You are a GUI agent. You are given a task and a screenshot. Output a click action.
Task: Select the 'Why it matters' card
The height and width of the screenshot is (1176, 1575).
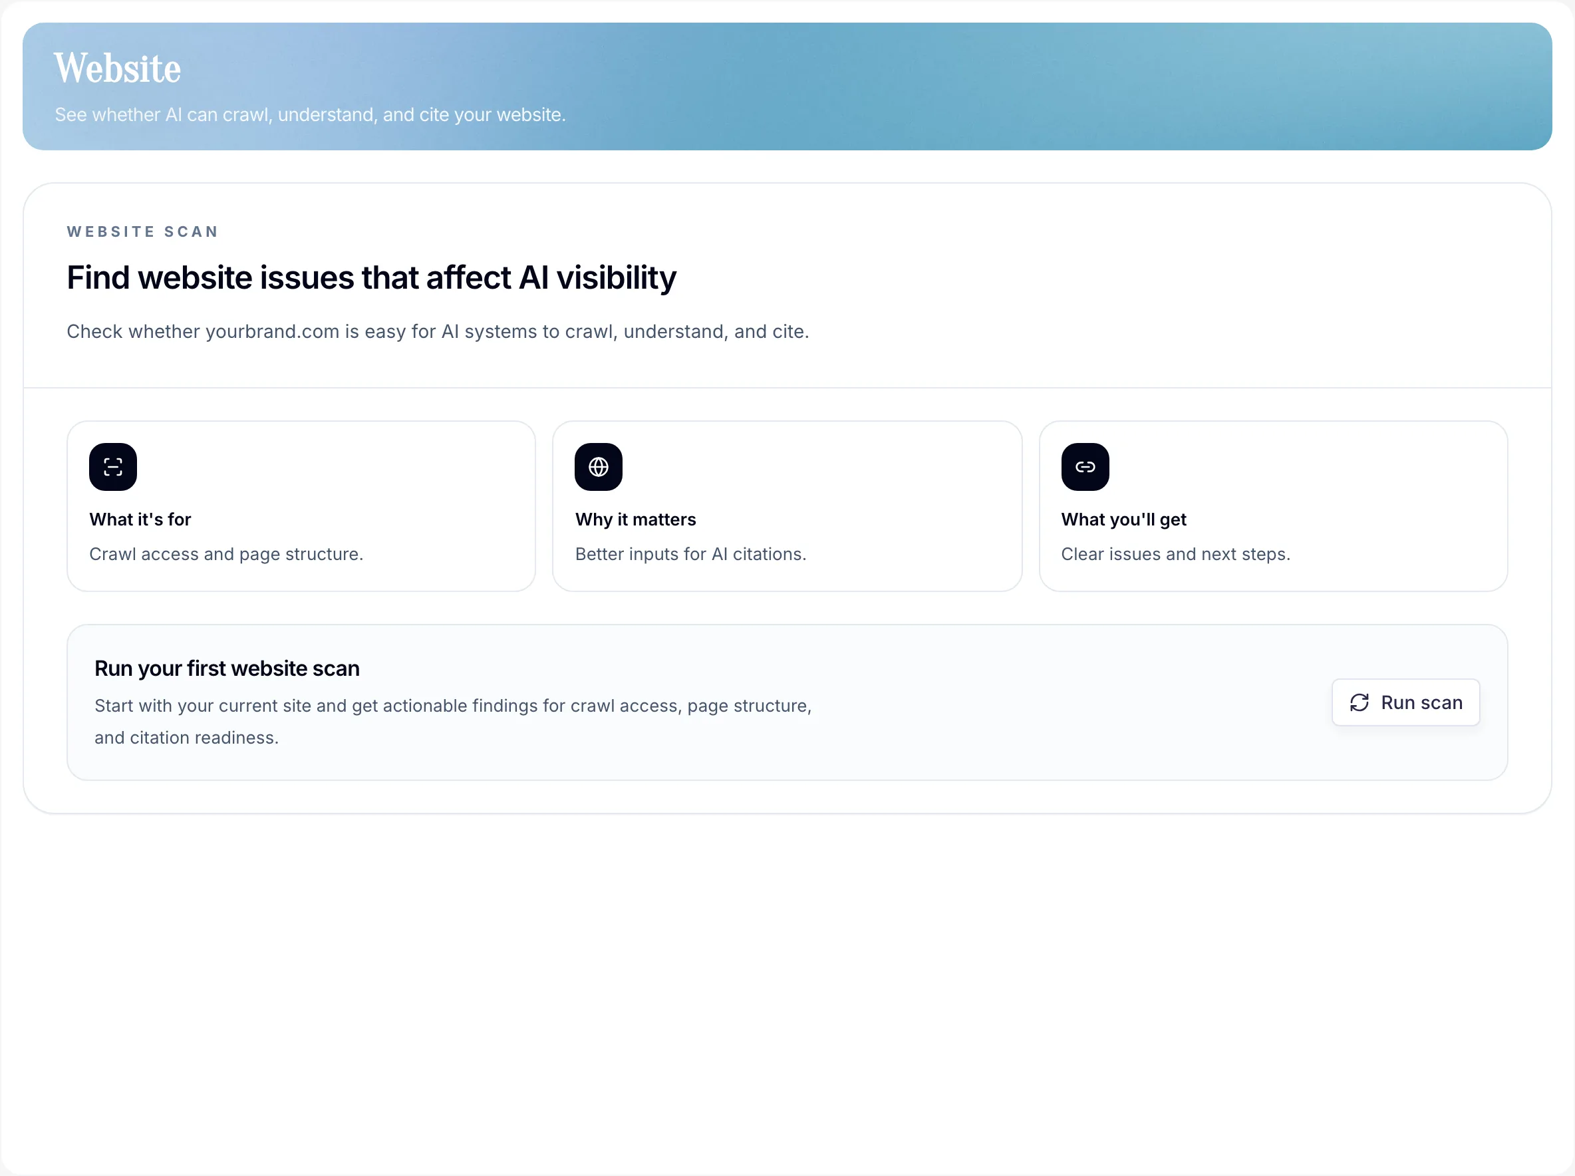(786, 506)
